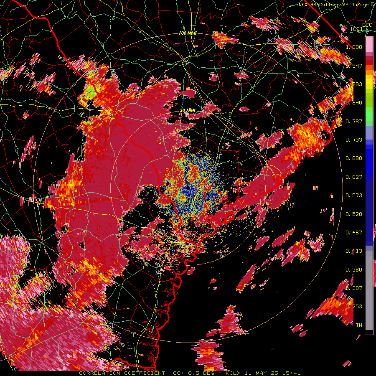Screen dimensions: 376x376
Task: Pick the pink segment atop the color bar
Action: [369, 44]
